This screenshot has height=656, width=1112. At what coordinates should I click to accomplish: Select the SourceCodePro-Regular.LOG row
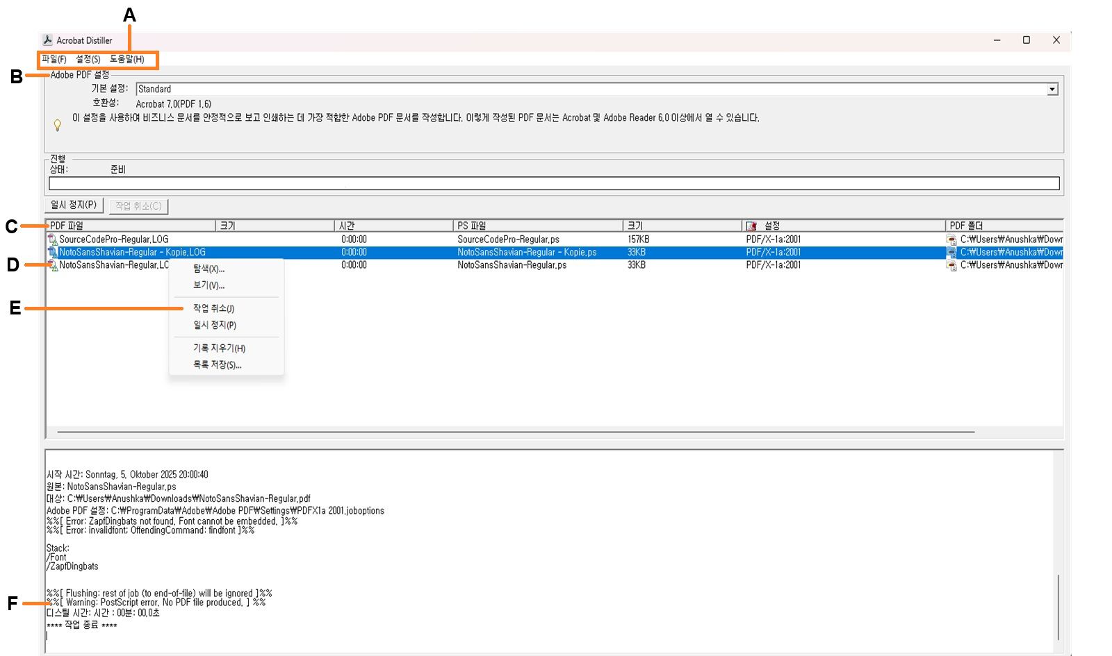(x=114, y=239)
